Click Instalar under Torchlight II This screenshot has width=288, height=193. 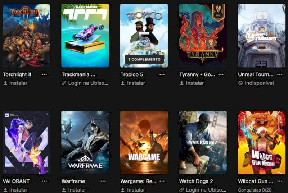pyautogui.click(x=15, y=83)
